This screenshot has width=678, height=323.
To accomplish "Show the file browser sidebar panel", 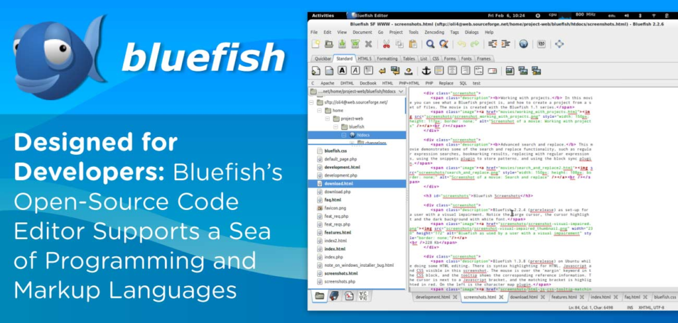I will point(320,297).
